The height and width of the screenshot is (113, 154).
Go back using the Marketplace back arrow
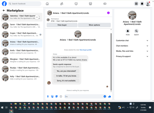(4, 10)
